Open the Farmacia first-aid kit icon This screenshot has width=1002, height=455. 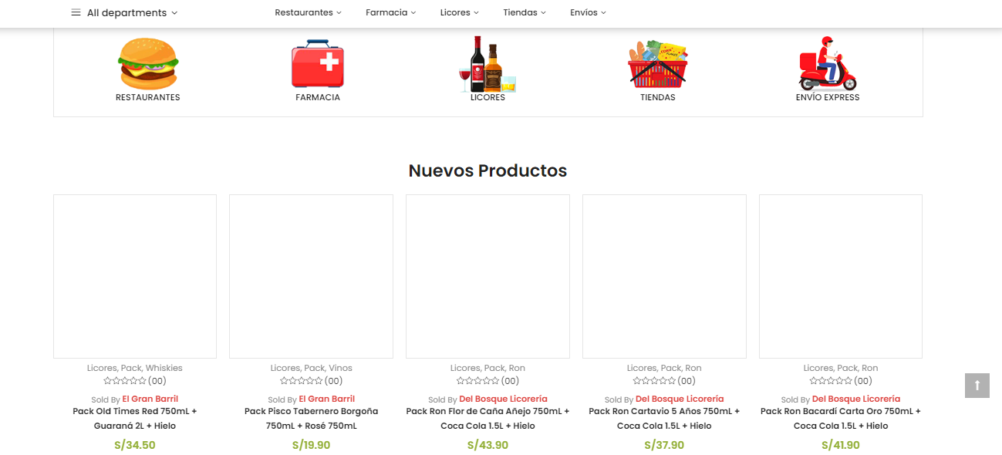coord(318,64)
